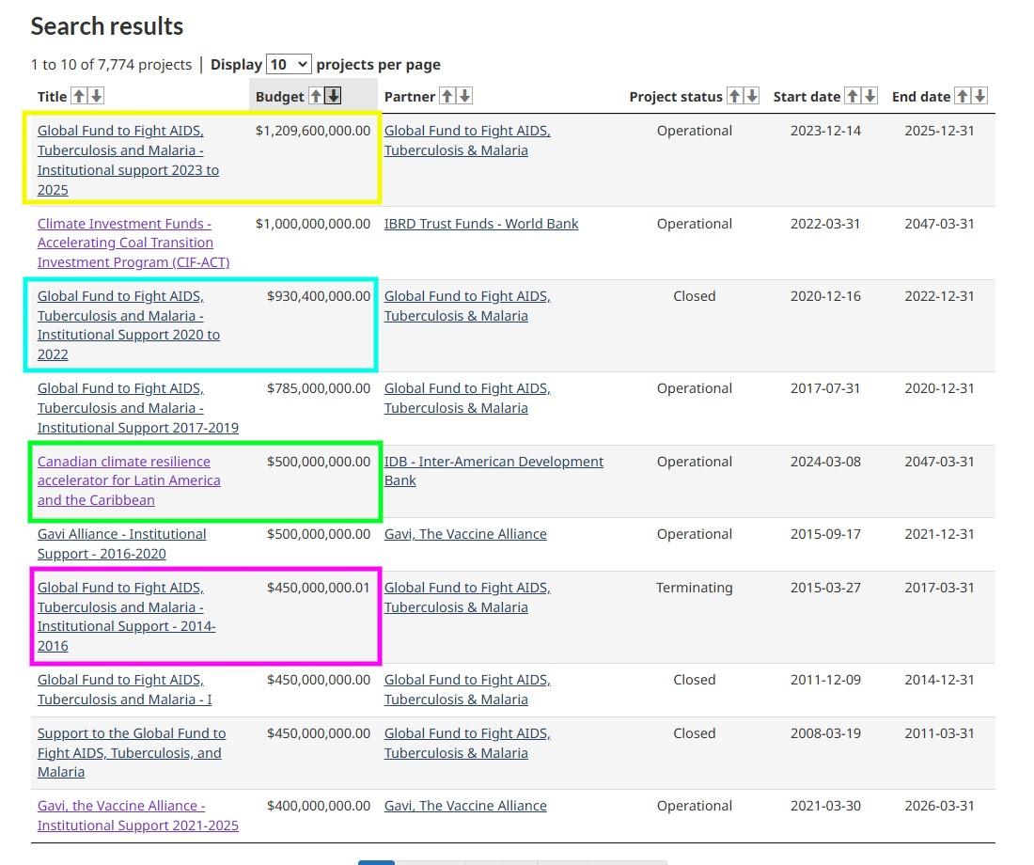Select start date 2024-03-08
The width and height of the screenshot is (1034, 865).
pyautogui.click(x=825, y=462)
